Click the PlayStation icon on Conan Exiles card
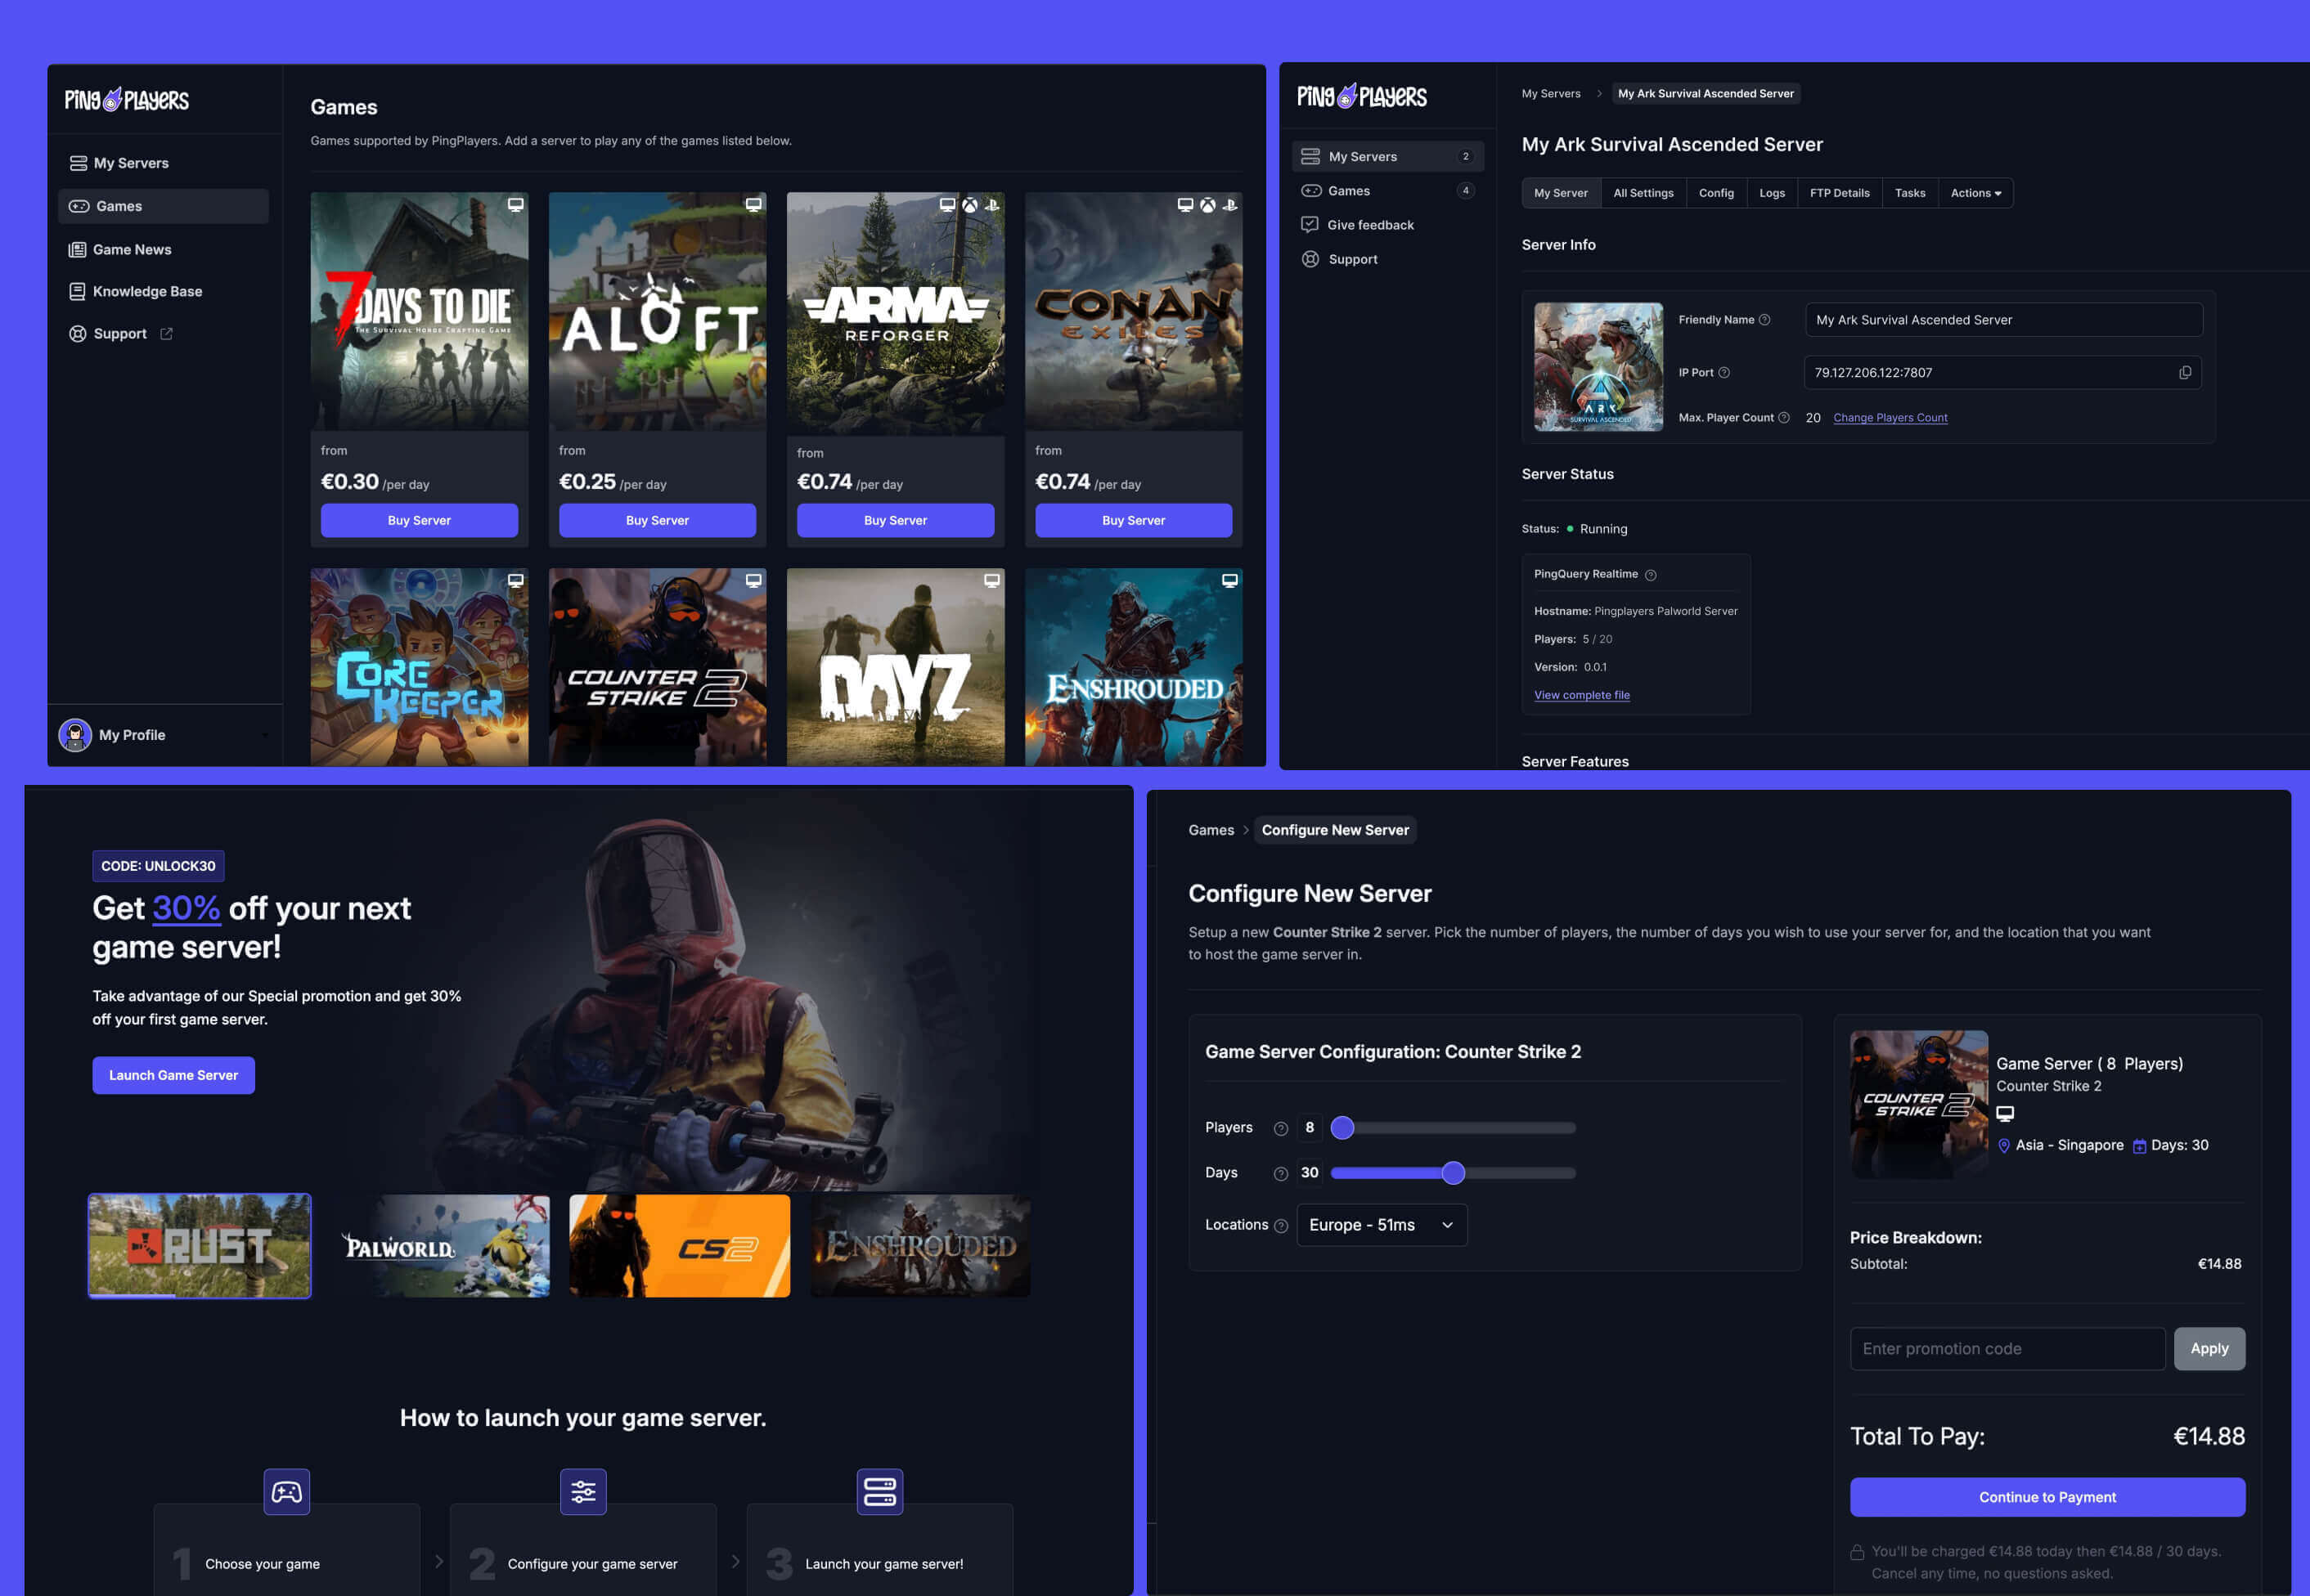This screenshot has height=1596, width=2310. pos(1230,205)
